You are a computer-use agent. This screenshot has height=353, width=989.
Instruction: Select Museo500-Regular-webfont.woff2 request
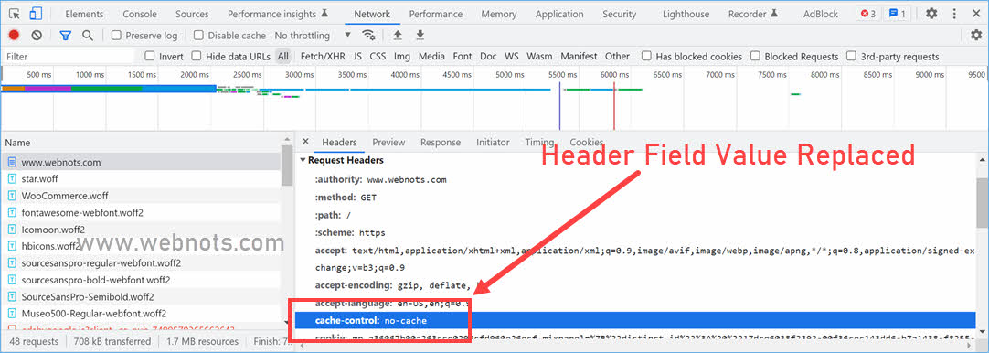click(141, 313)
